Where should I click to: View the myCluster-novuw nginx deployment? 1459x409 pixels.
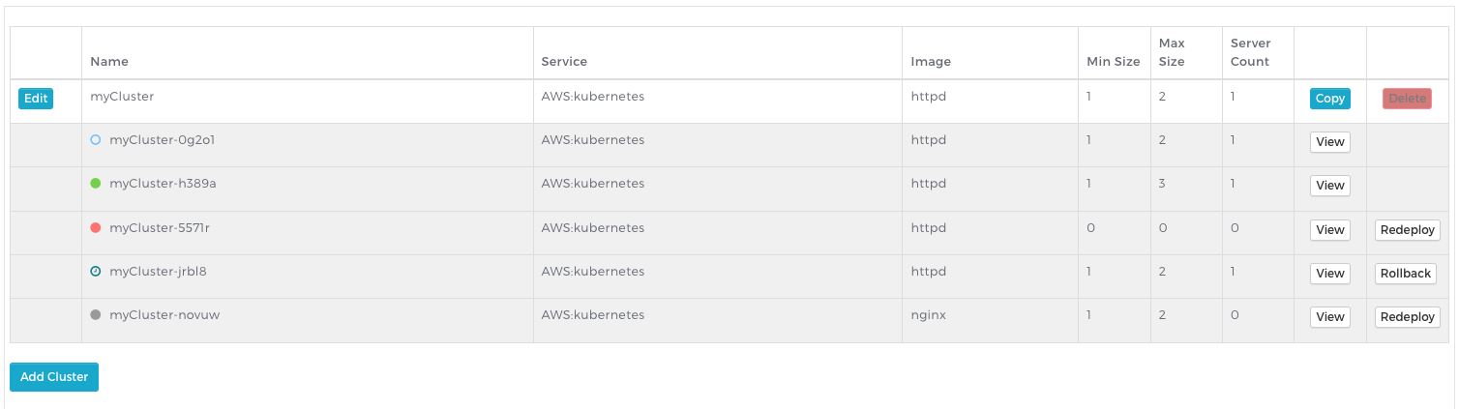click(x=1329, y=317)
